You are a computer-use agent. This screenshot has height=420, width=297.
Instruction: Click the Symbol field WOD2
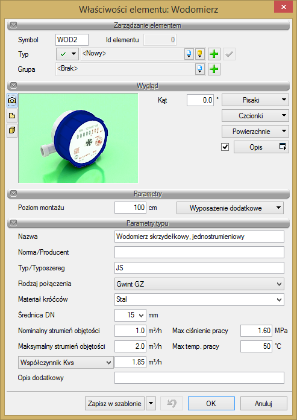(x=72, y=40)
